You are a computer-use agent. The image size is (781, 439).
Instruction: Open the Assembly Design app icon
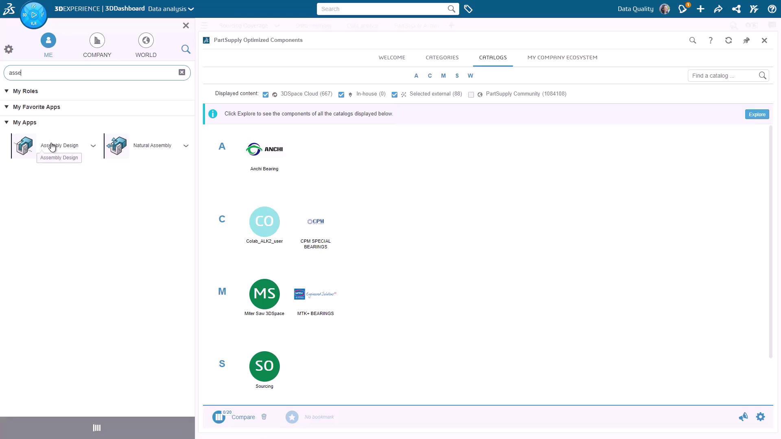[x=24, y=146]
